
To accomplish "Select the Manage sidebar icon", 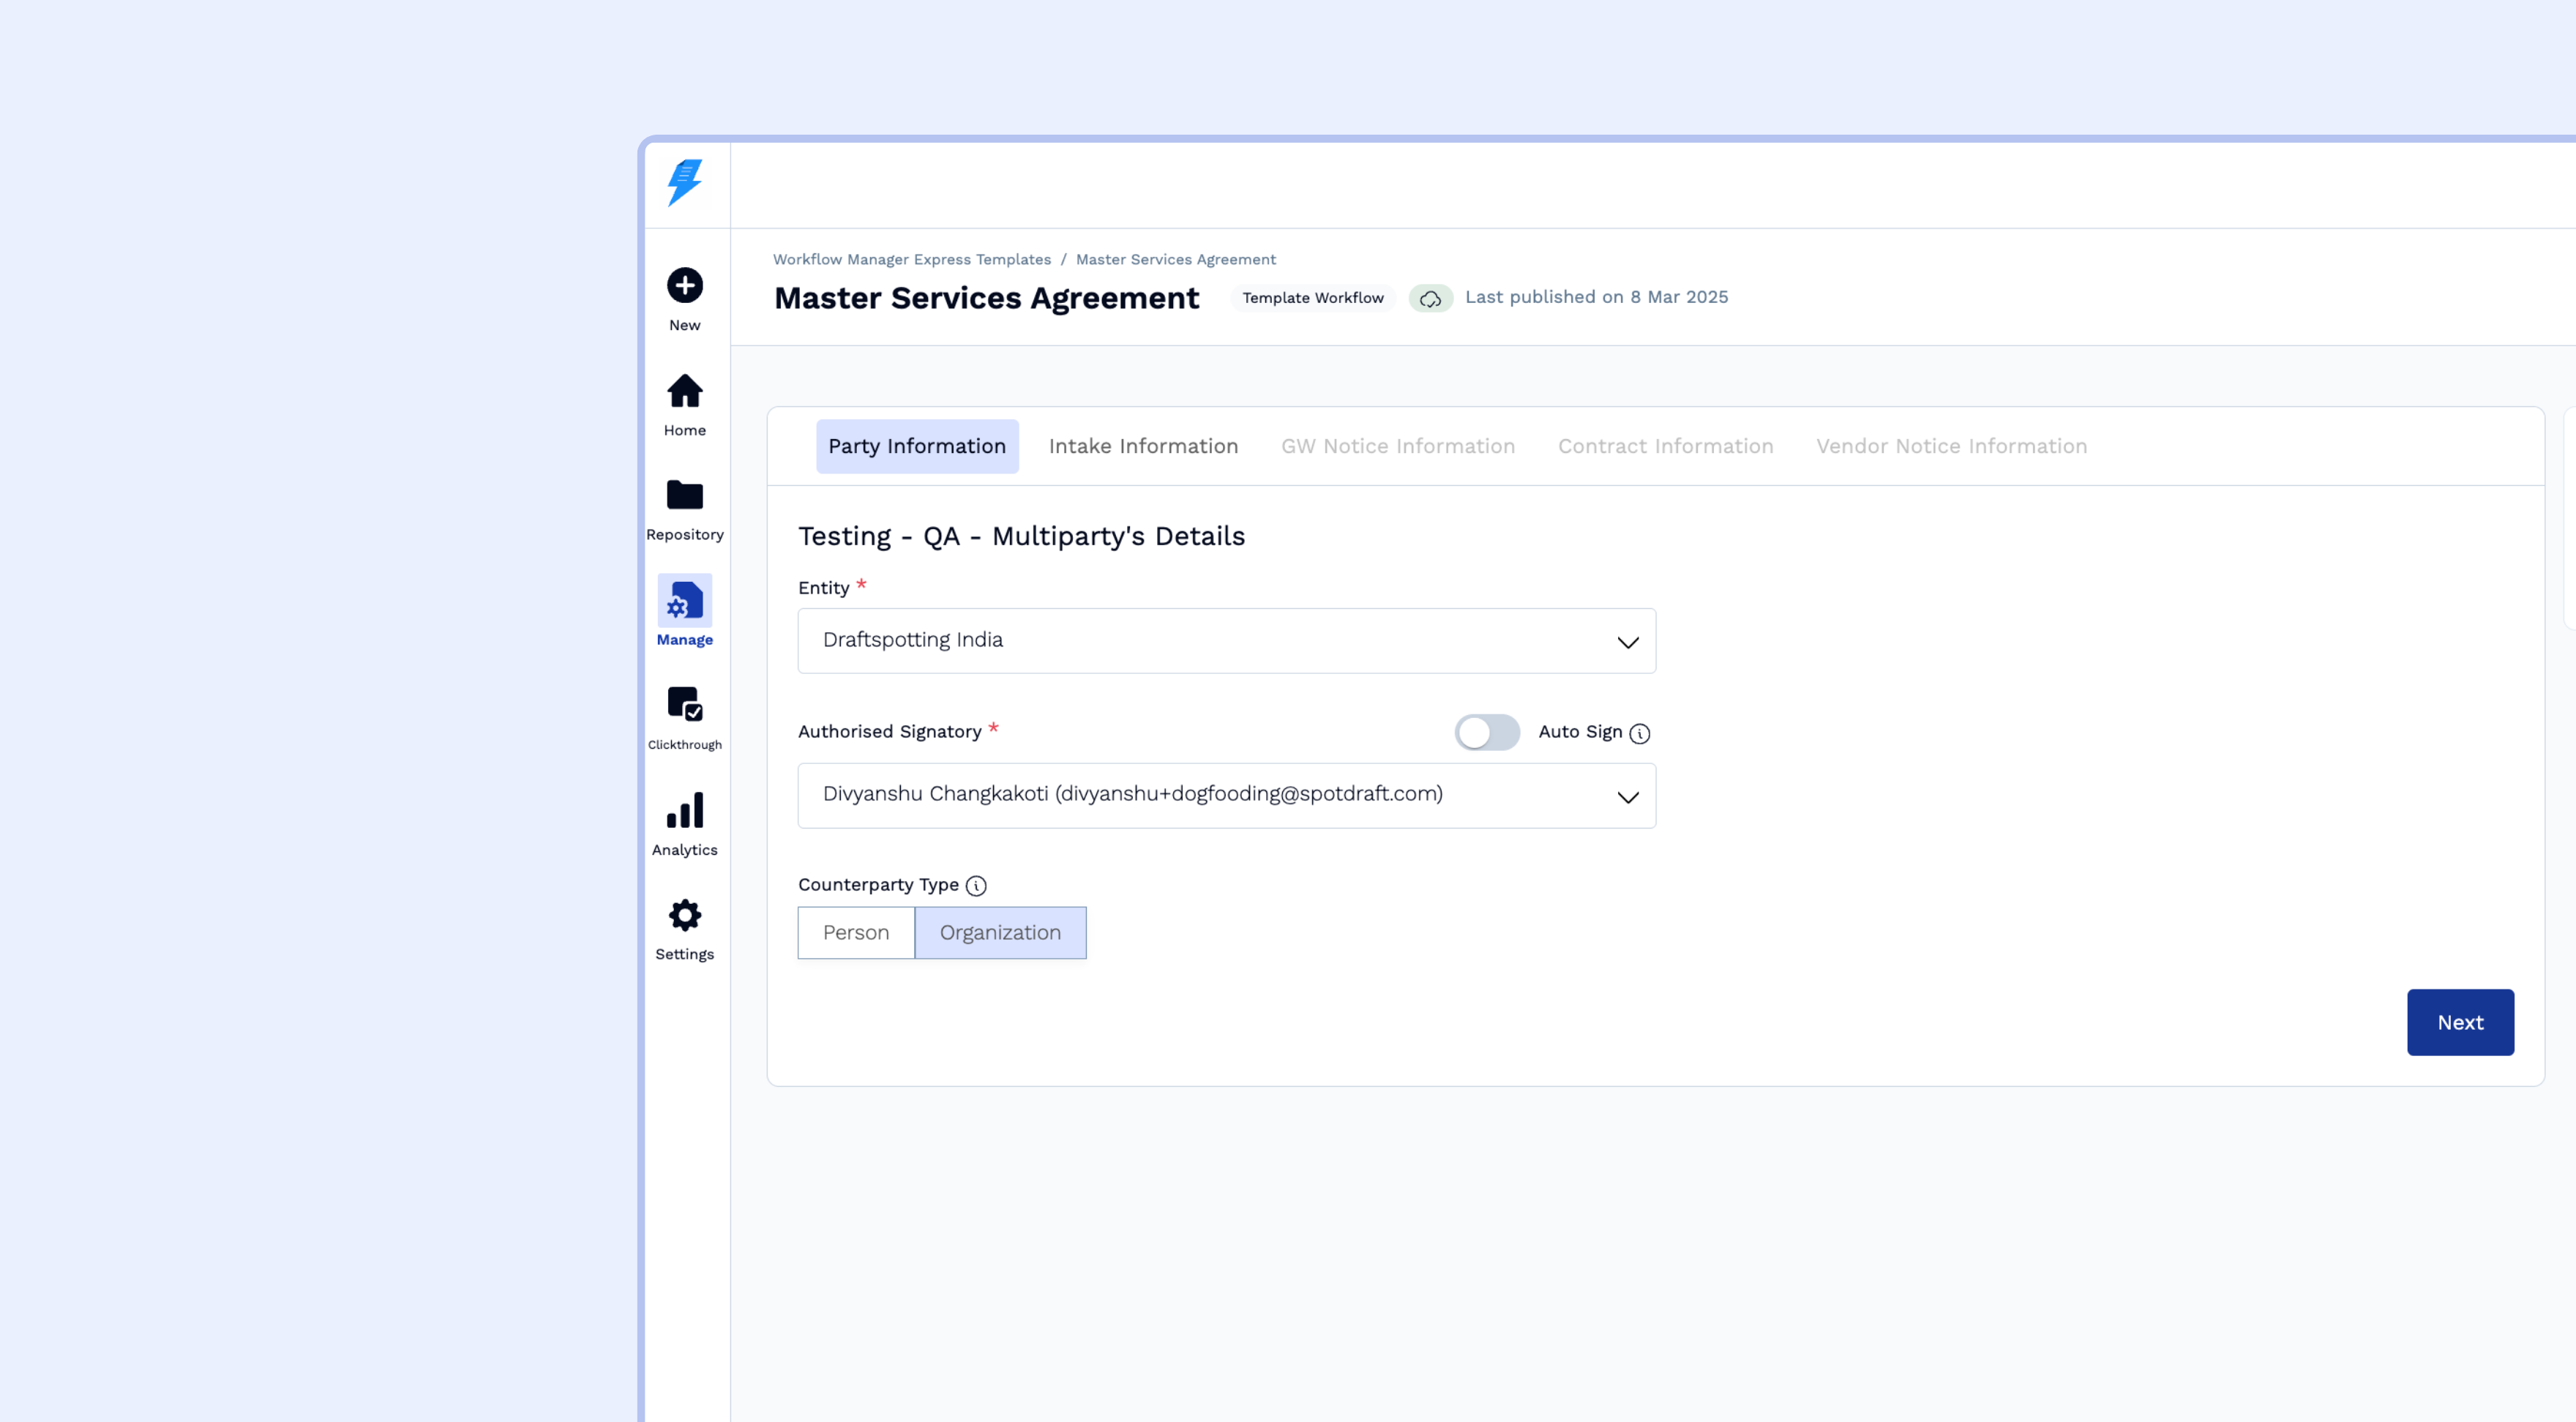I will 685,601.
